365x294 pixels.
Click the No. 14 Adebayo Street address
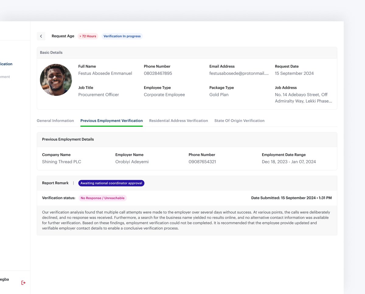(304, 98)
